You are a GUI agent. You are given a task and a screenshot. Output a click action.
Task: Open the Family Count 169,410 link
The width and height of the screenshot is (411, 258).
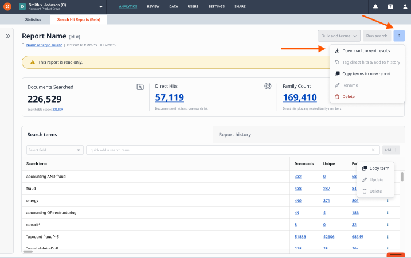pyautogui.click(x=300, y=97)
